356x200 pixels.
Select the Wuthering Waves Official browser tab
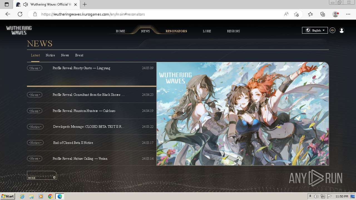click(46, 4)
